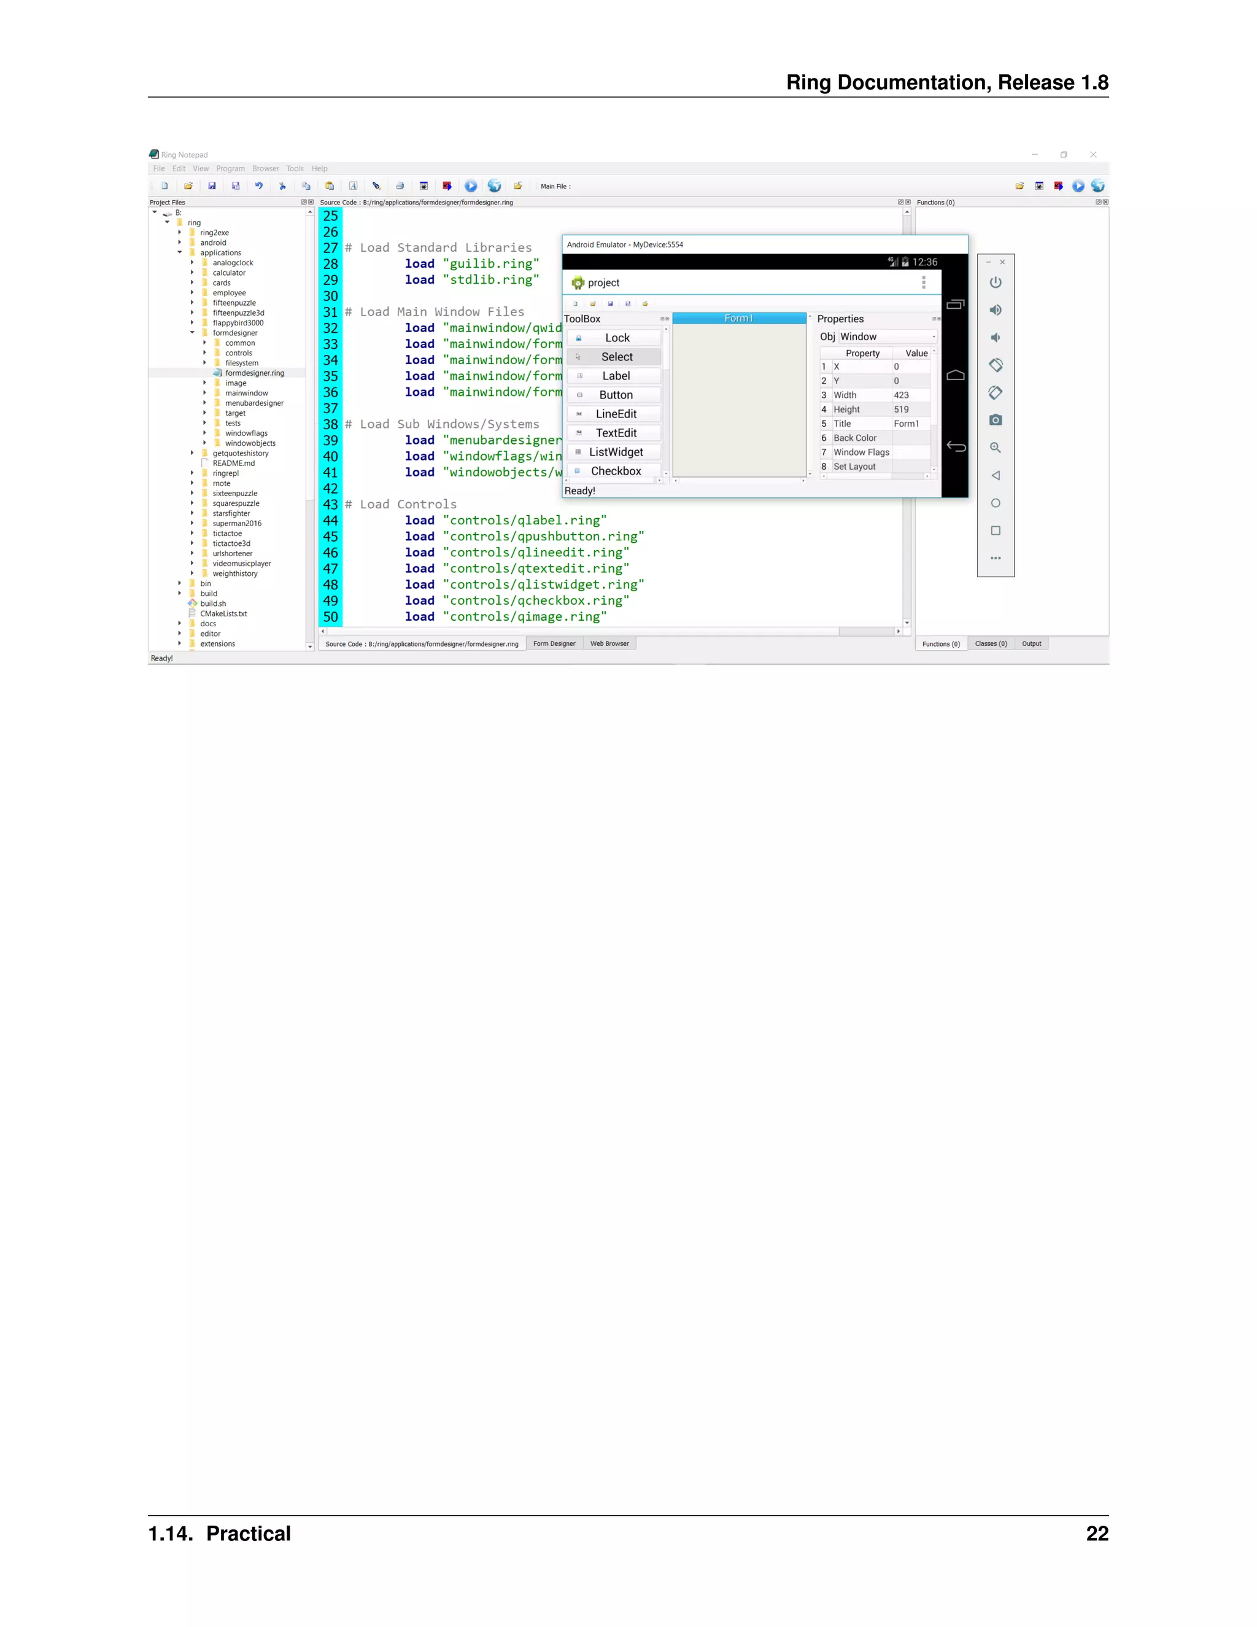Collapse the formdesigner folder in tree
Screen dimensions: 1257x1627
click(x=192, y=333)
